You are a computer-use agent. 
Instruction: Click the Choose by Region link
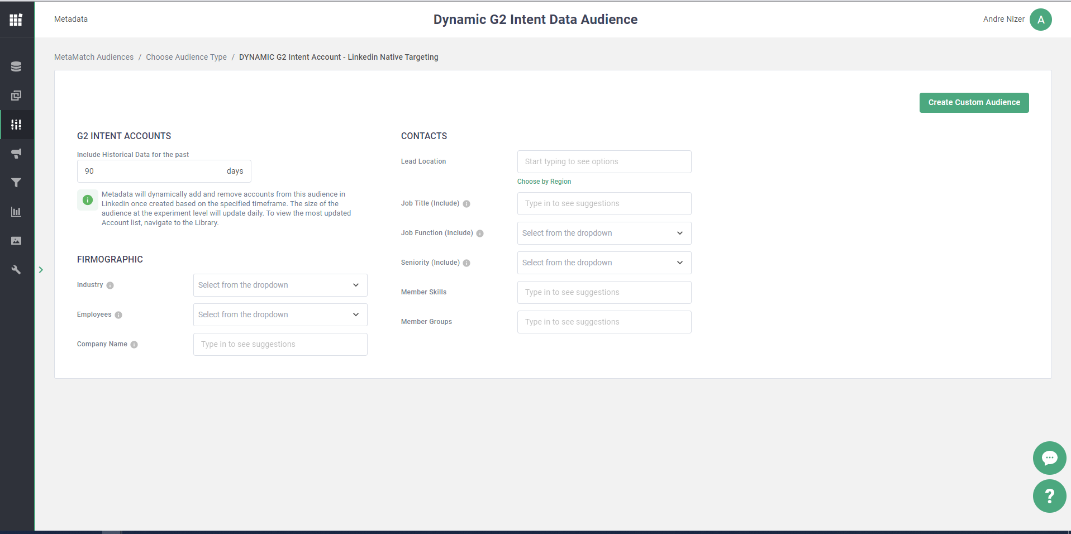click(544, 182)
